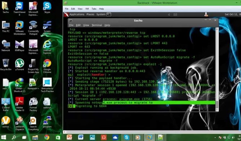Open the Screen Recorder desktop shortcut
This screenshot has width=241, height=141.
coord(47,28)
